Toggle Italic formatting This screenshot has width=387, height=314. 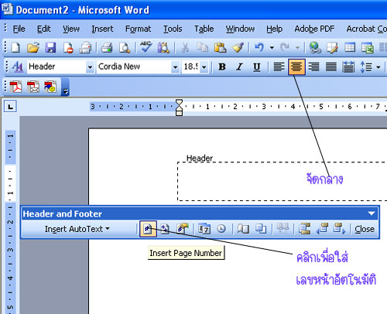pyautogui.click(x=239, y=67)
